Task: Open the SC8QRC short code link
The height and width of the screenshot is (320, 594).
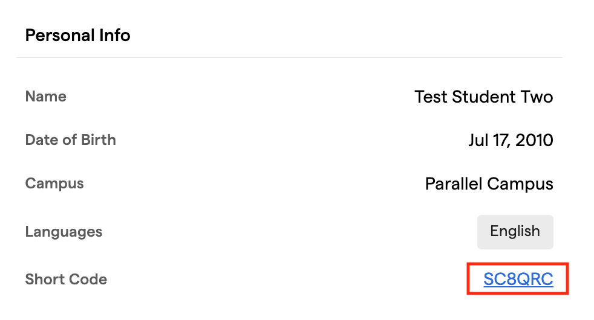Action: 518,279
